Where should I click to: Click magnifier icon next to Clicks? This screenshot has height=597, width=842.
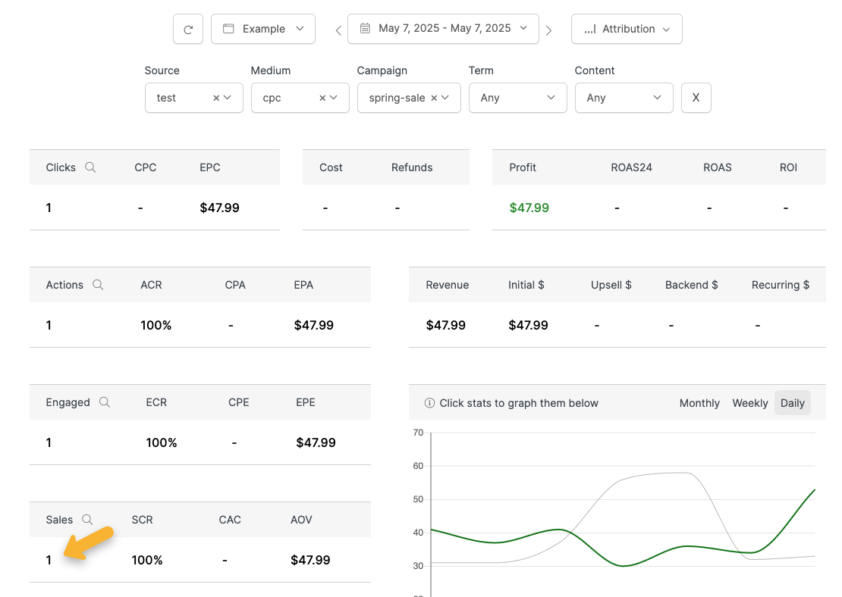(x=90, y=167)
